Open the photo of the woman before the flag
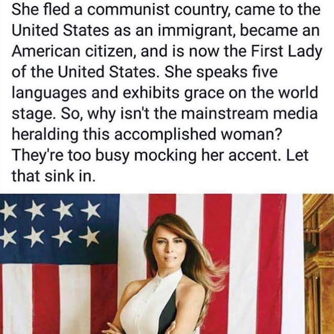The height and width of the screenshot is (334, 334). (167, 264)
